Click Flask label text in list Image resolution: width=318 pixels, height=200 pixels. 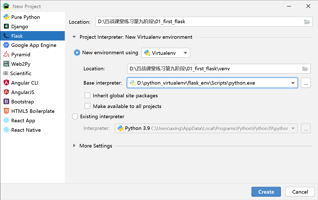(x=17, y=36)
